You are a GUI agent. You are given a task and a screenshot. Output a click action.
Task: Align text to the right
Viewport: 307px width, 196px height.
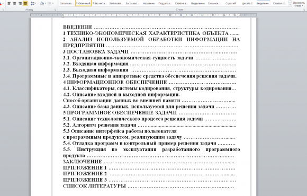tap(20, 3)
